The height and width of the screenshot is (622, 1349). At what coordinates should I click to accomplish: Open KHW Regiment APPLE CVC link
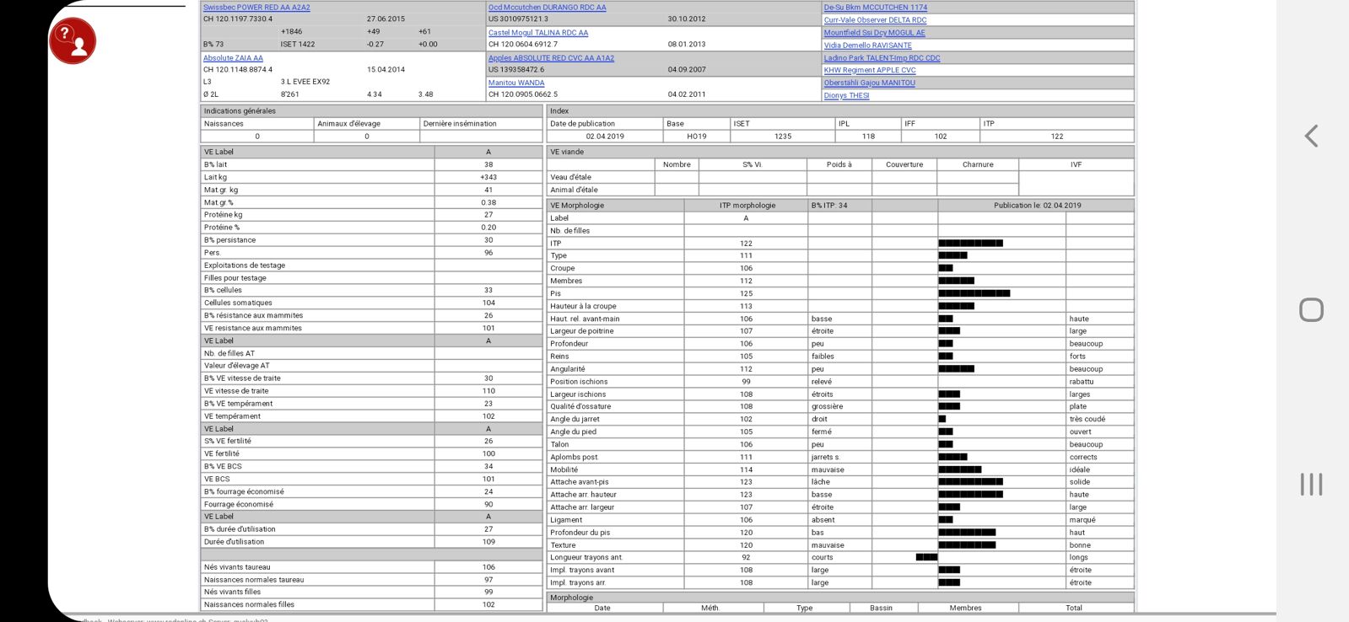(x=869, y=70)
